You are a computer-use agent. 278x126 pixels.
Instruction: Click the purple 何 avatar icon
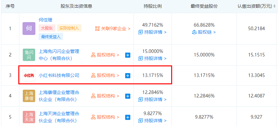pyautogui.click(x=29, y=29)
